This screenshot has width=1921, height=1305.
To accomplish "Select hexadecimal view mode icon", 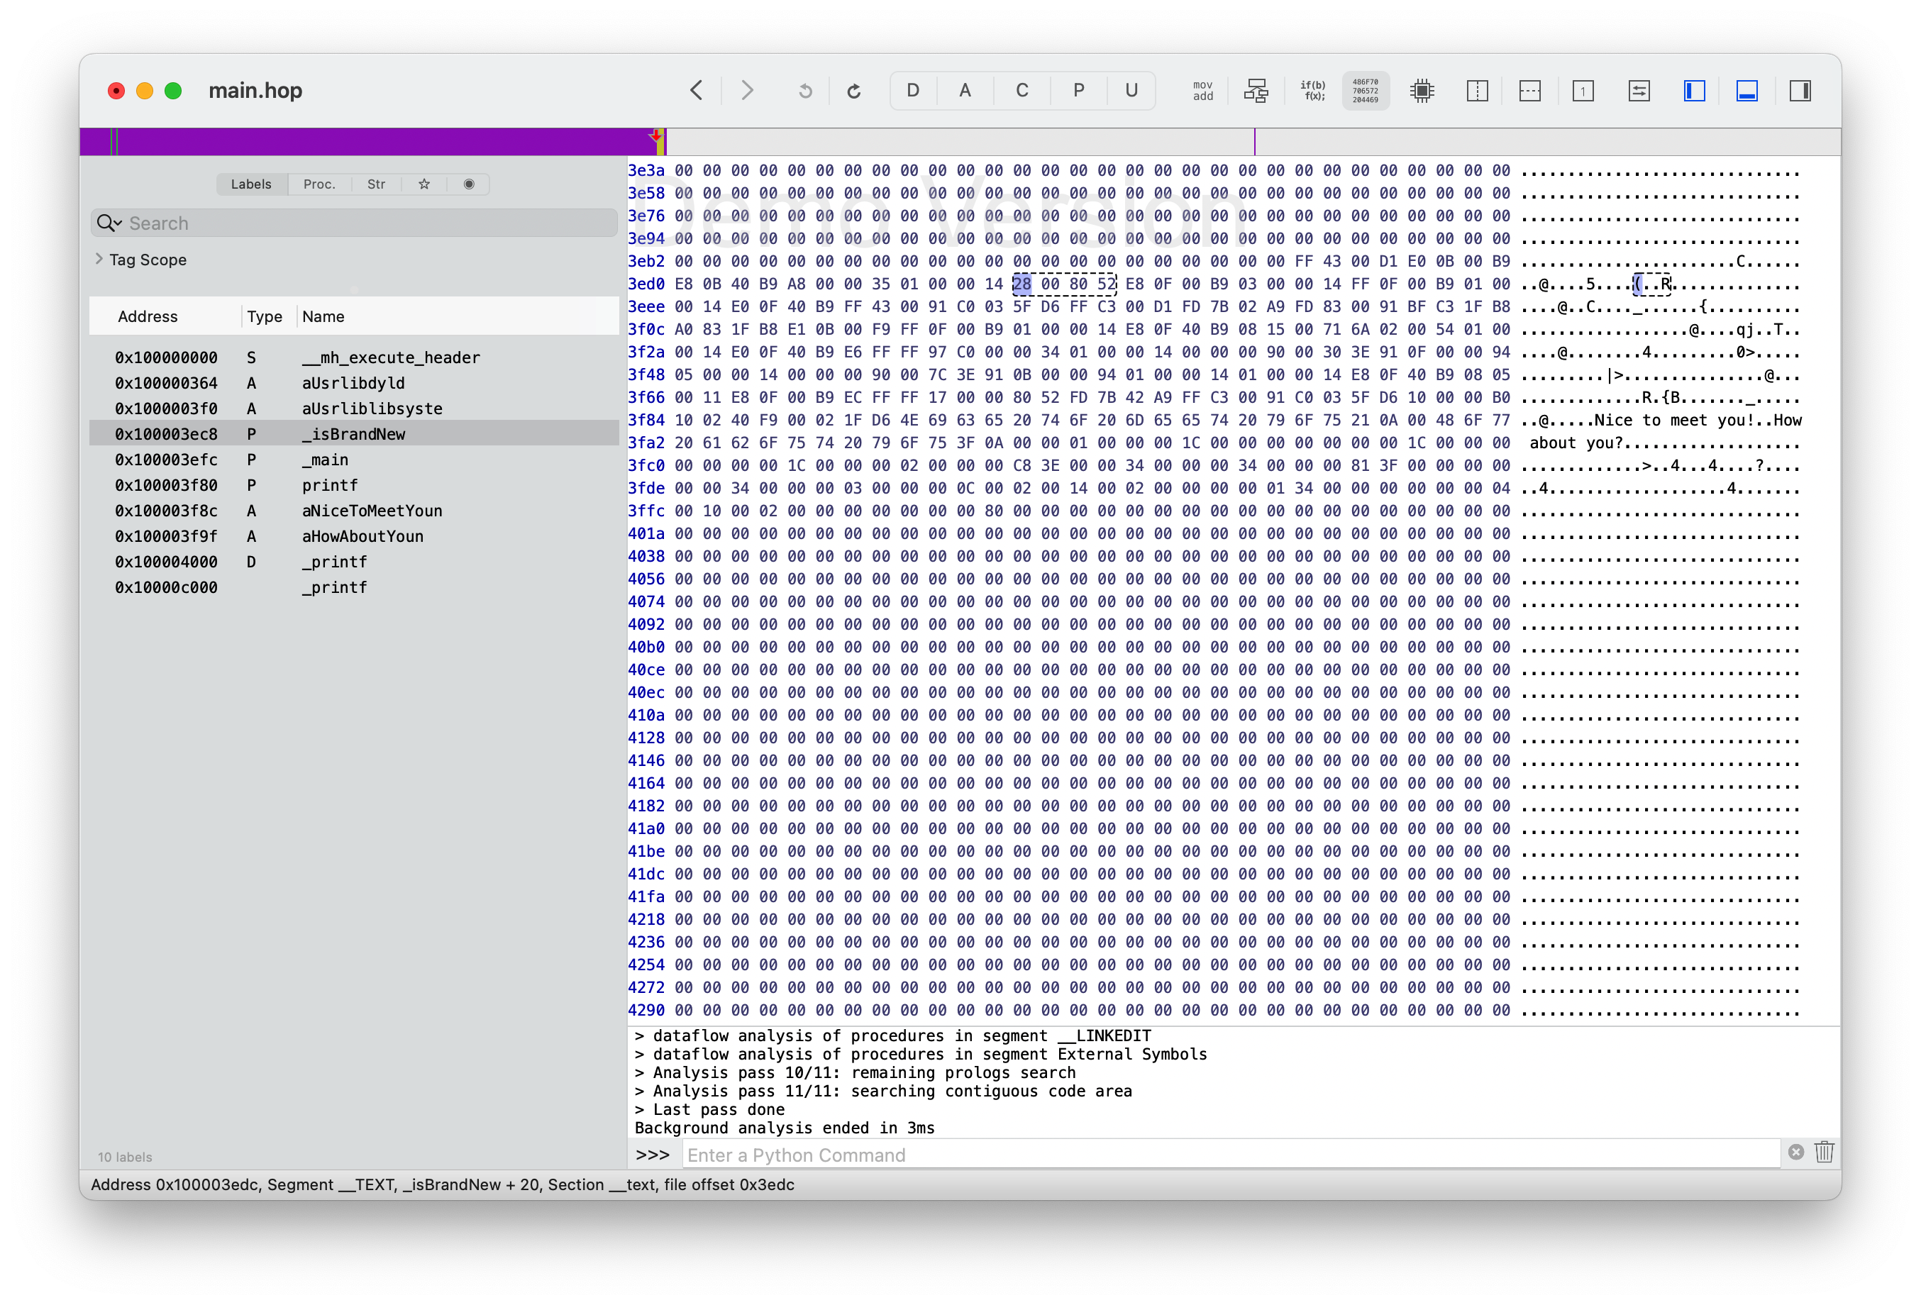I will (x=1365, y=91).
